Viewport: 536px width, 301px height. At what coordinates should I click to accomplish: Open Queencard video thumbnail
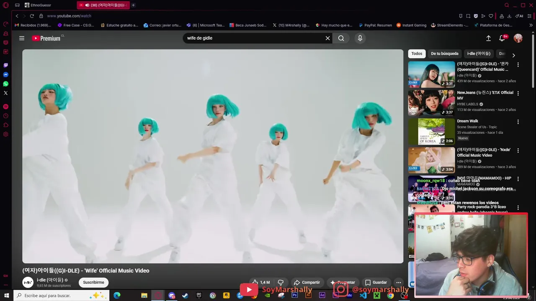tap(431, 74)
